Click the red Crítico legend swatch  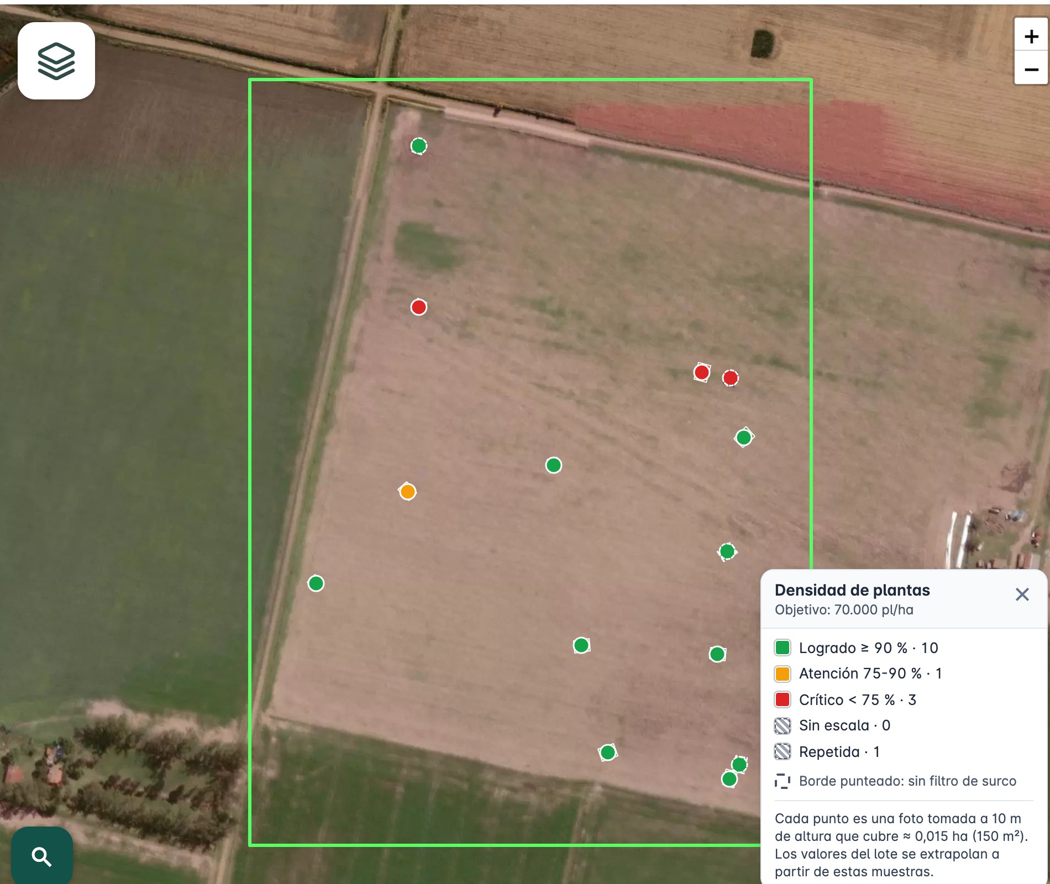click(783, 699)
